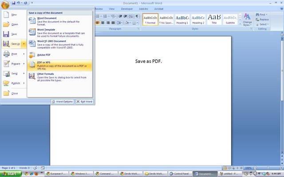Apply the Heading 1 style
The image size is (284, 177).
point(182,19)
